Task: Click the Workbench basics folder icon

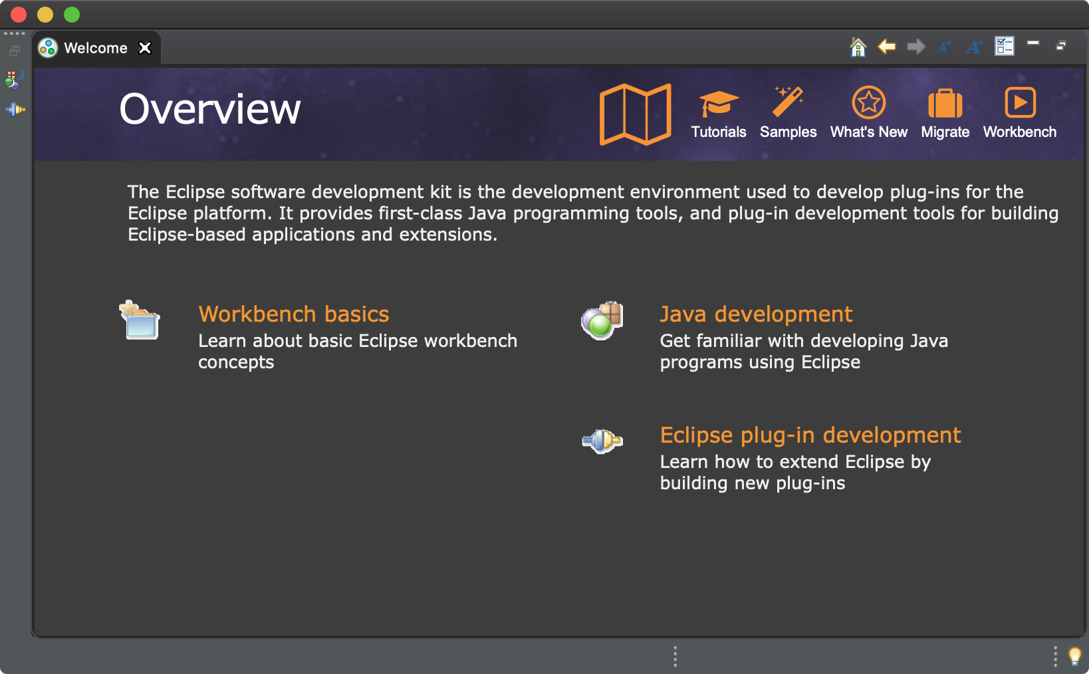Action: coord(140,320)
